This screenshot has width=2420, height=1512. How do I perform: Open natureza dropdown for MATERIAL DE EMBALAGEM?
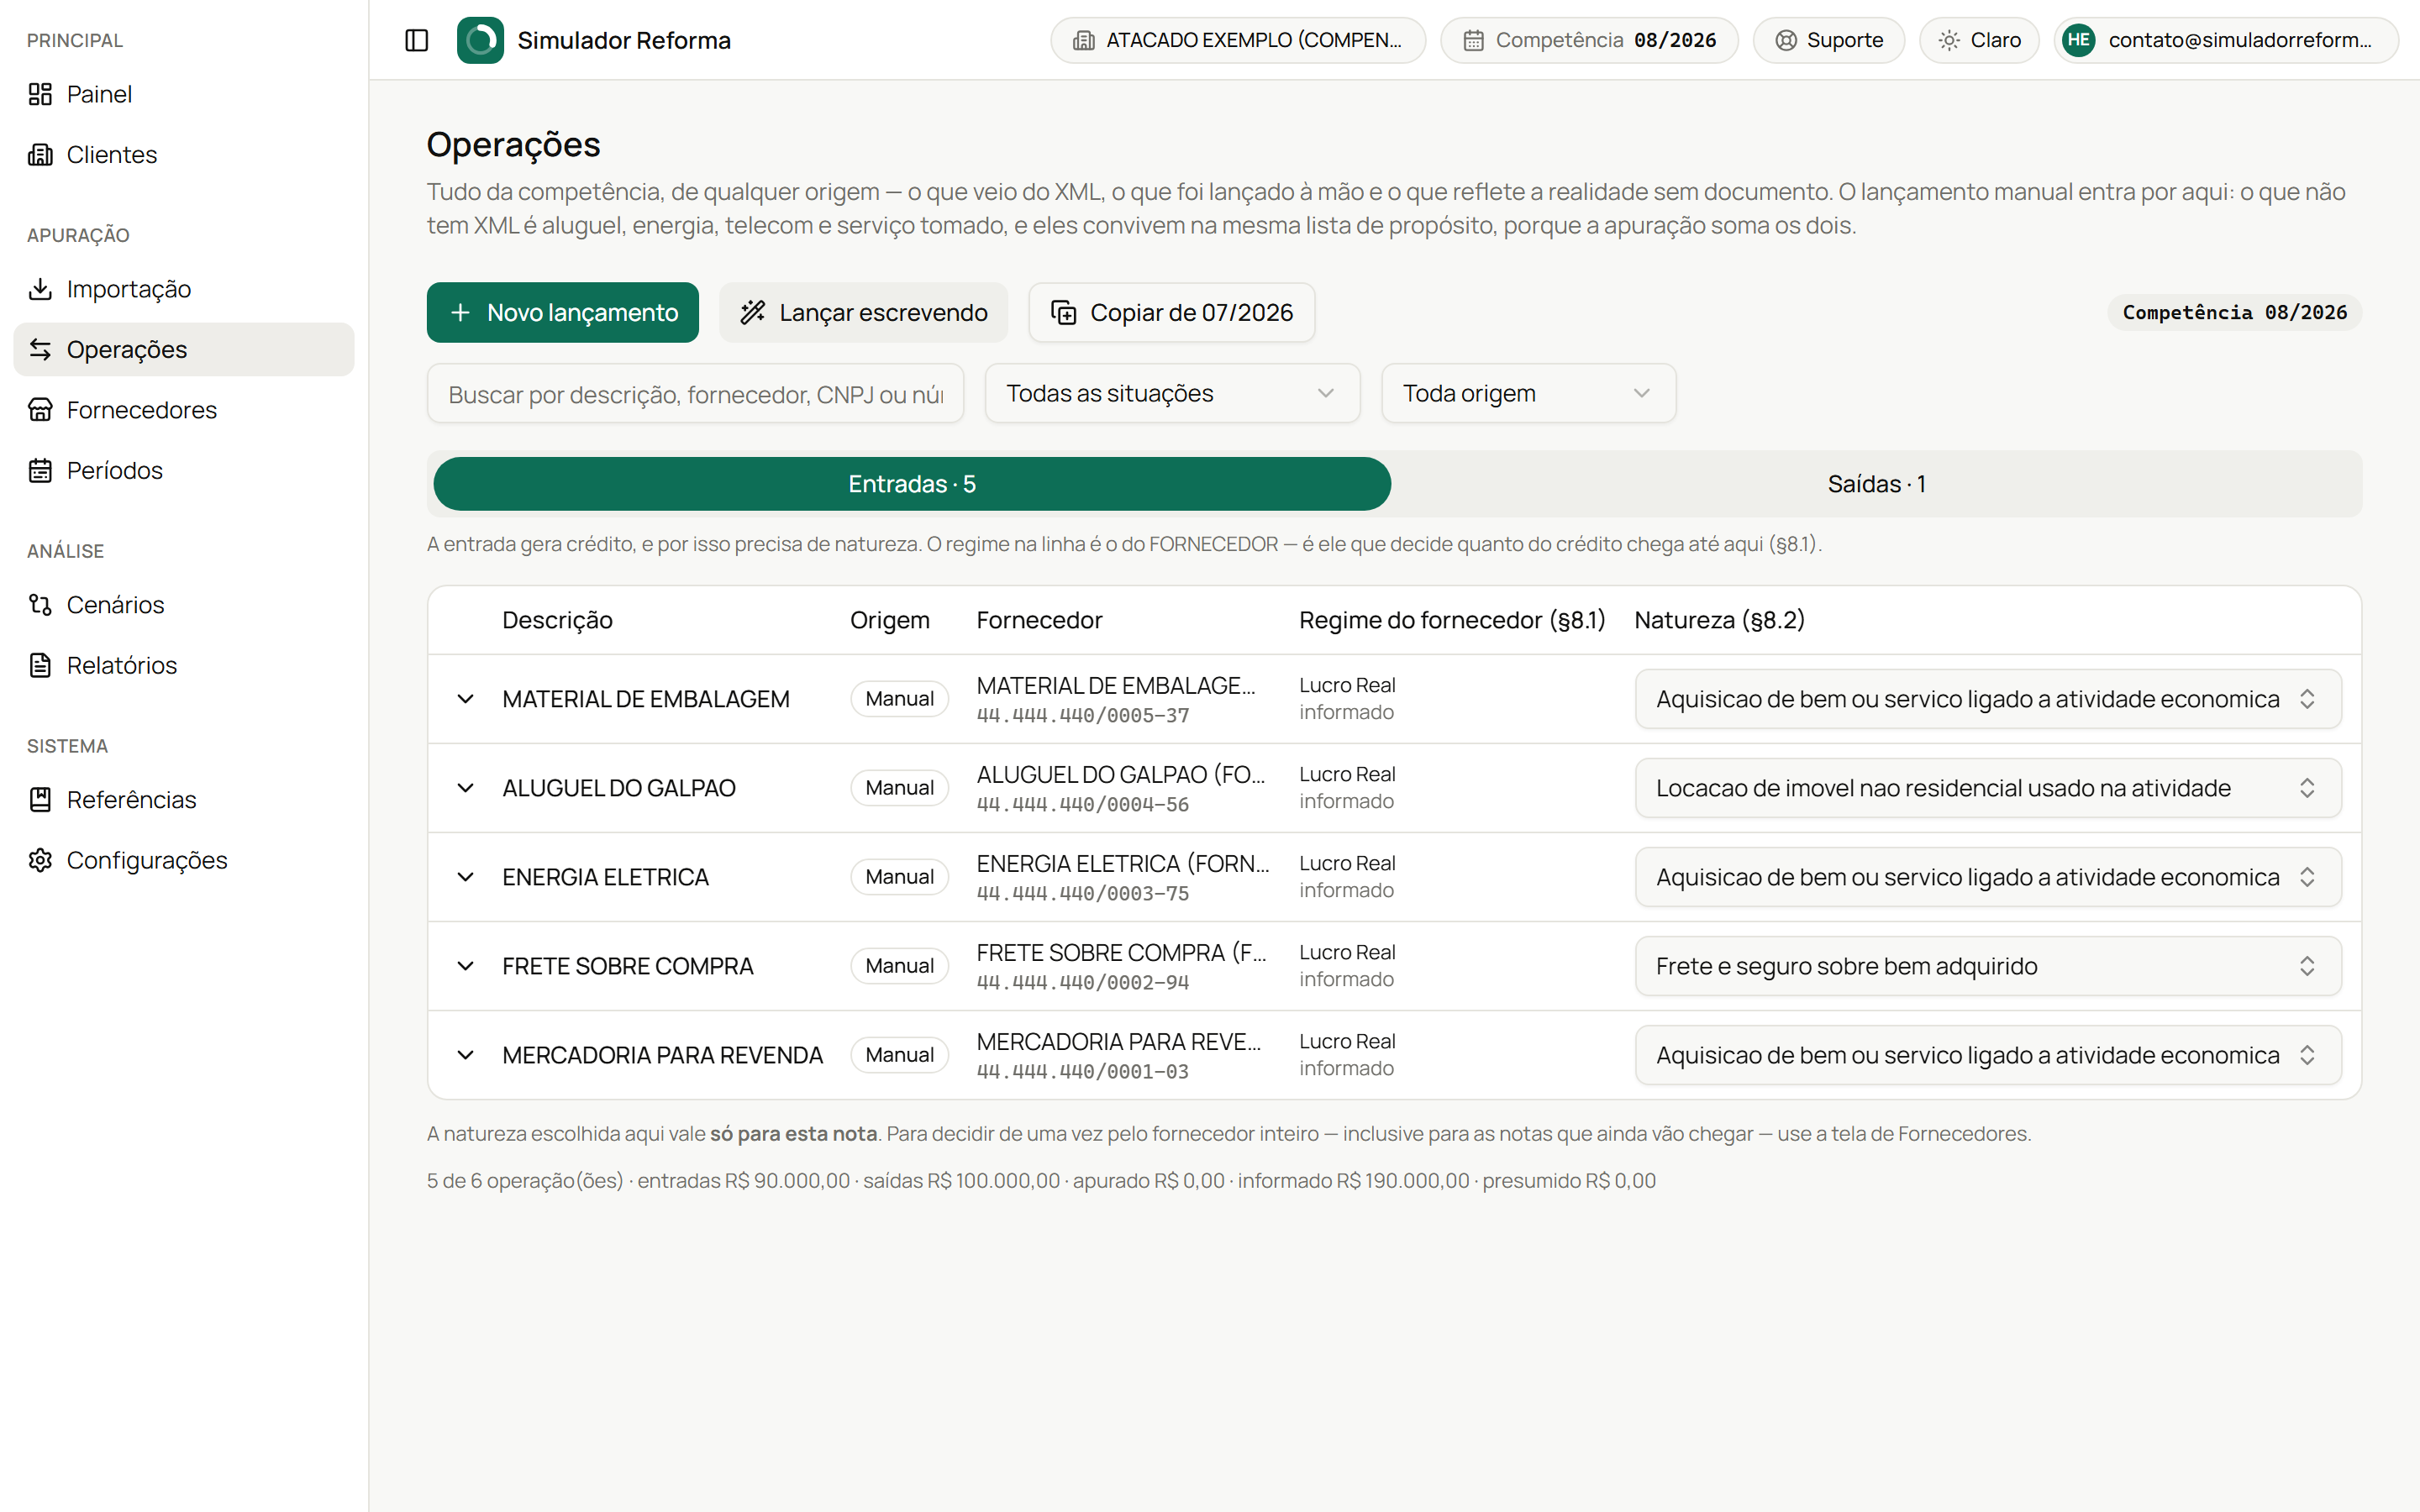(1988, 699)
